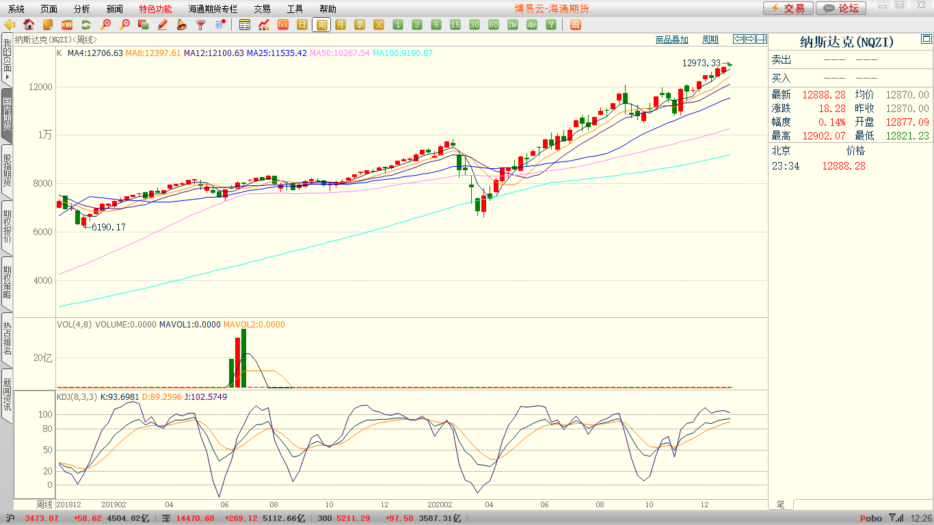934x525 pixels.
Task: Open the 分析 menu
Action: 82,9
